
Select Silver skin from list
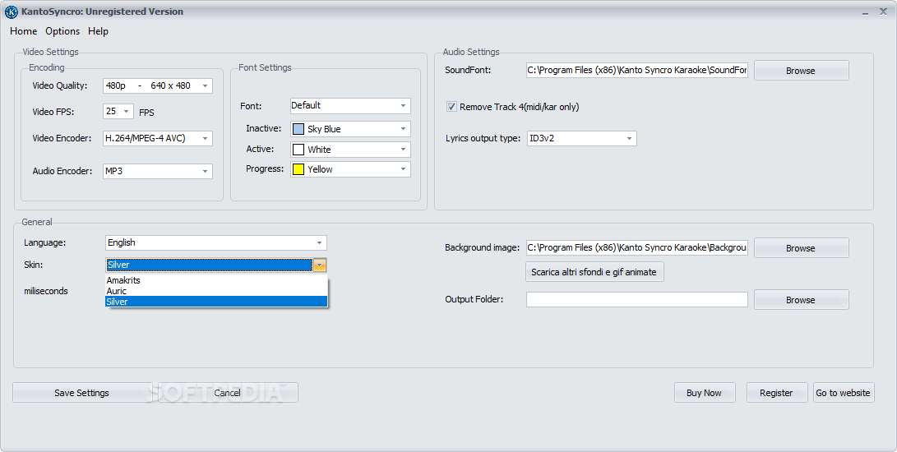pyautogui.click(x=216, y=302)
